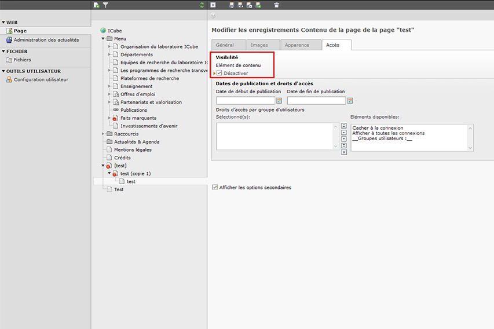Click the save and create new icon
Image resolution: width=494 pixels, height=329 pixels.
[x=258, y=5]
